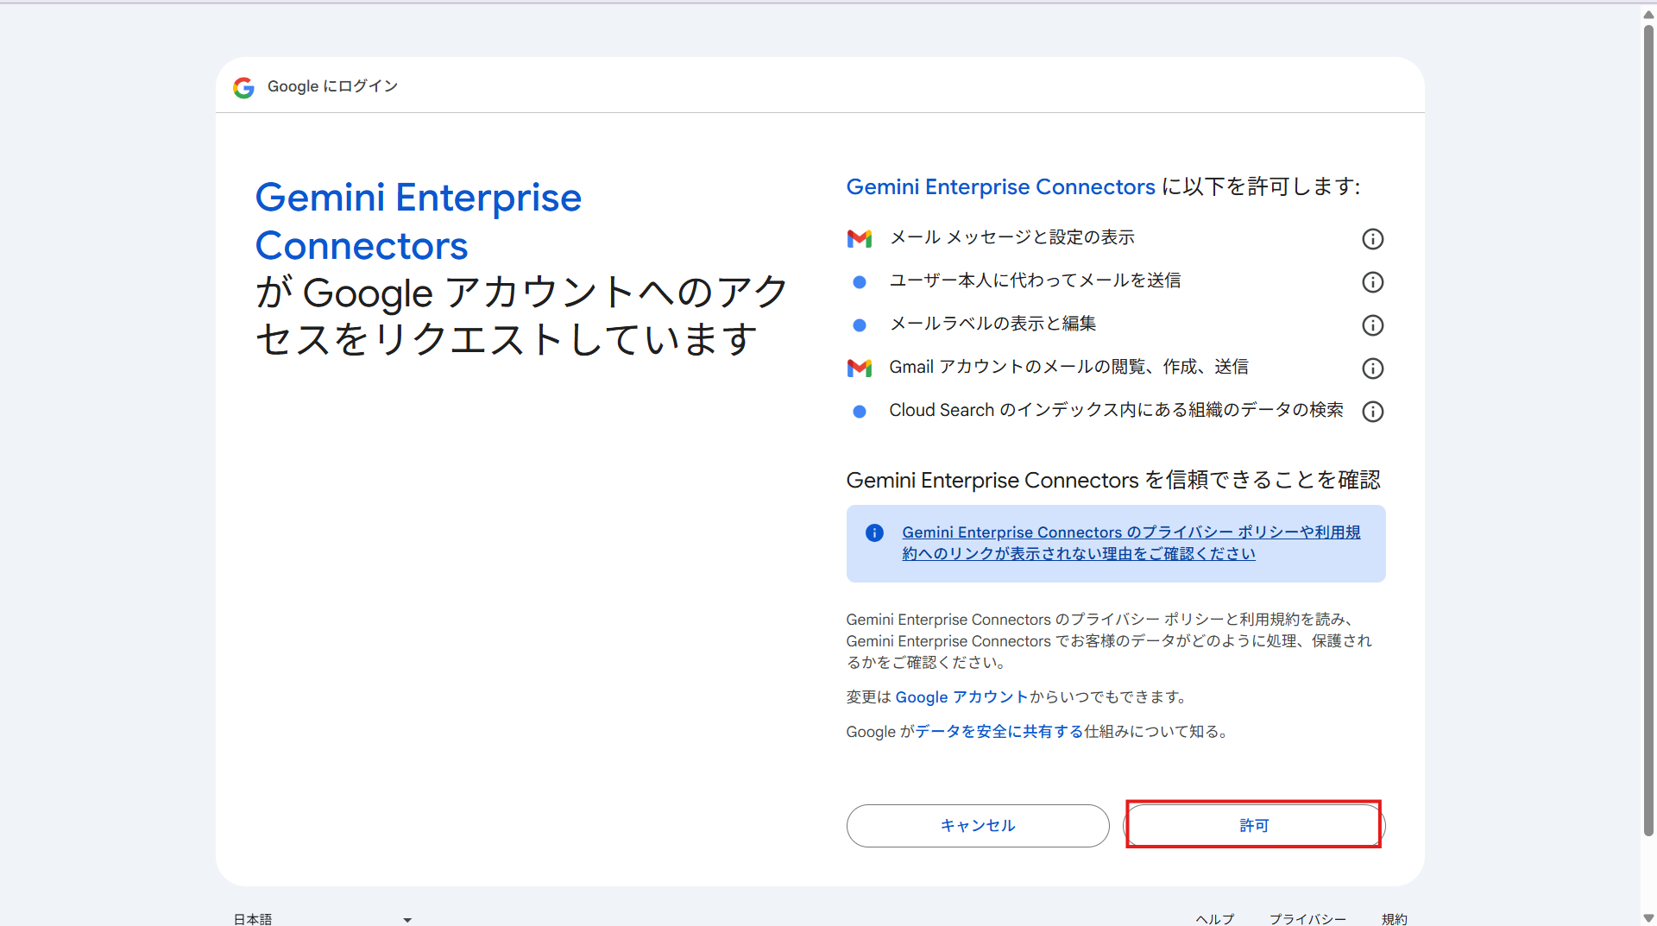Viewport: 1657px width, 926px height.
Task: Click the page vertical scrollbar thumb
Action: point(1648,429)
